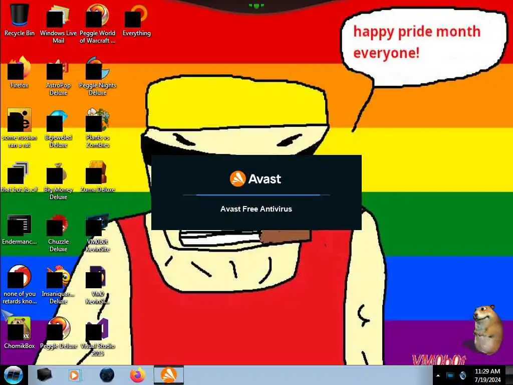Show hidden system tray icons arrow
The height and width of the screenshot is (385, 513).
tap(438, 375)
